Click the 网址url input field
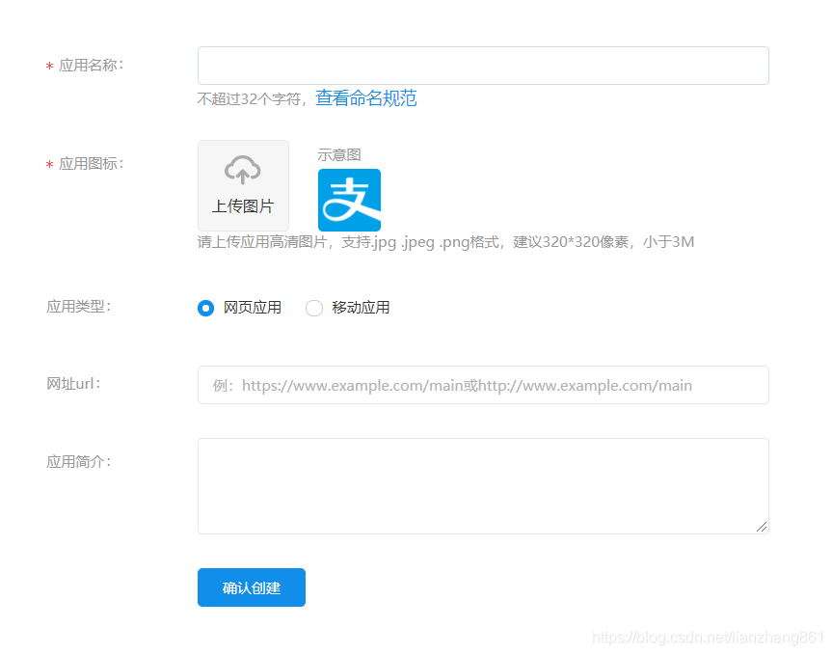The height and width of the screenshot is (655, 832). [x=483, y=385]
